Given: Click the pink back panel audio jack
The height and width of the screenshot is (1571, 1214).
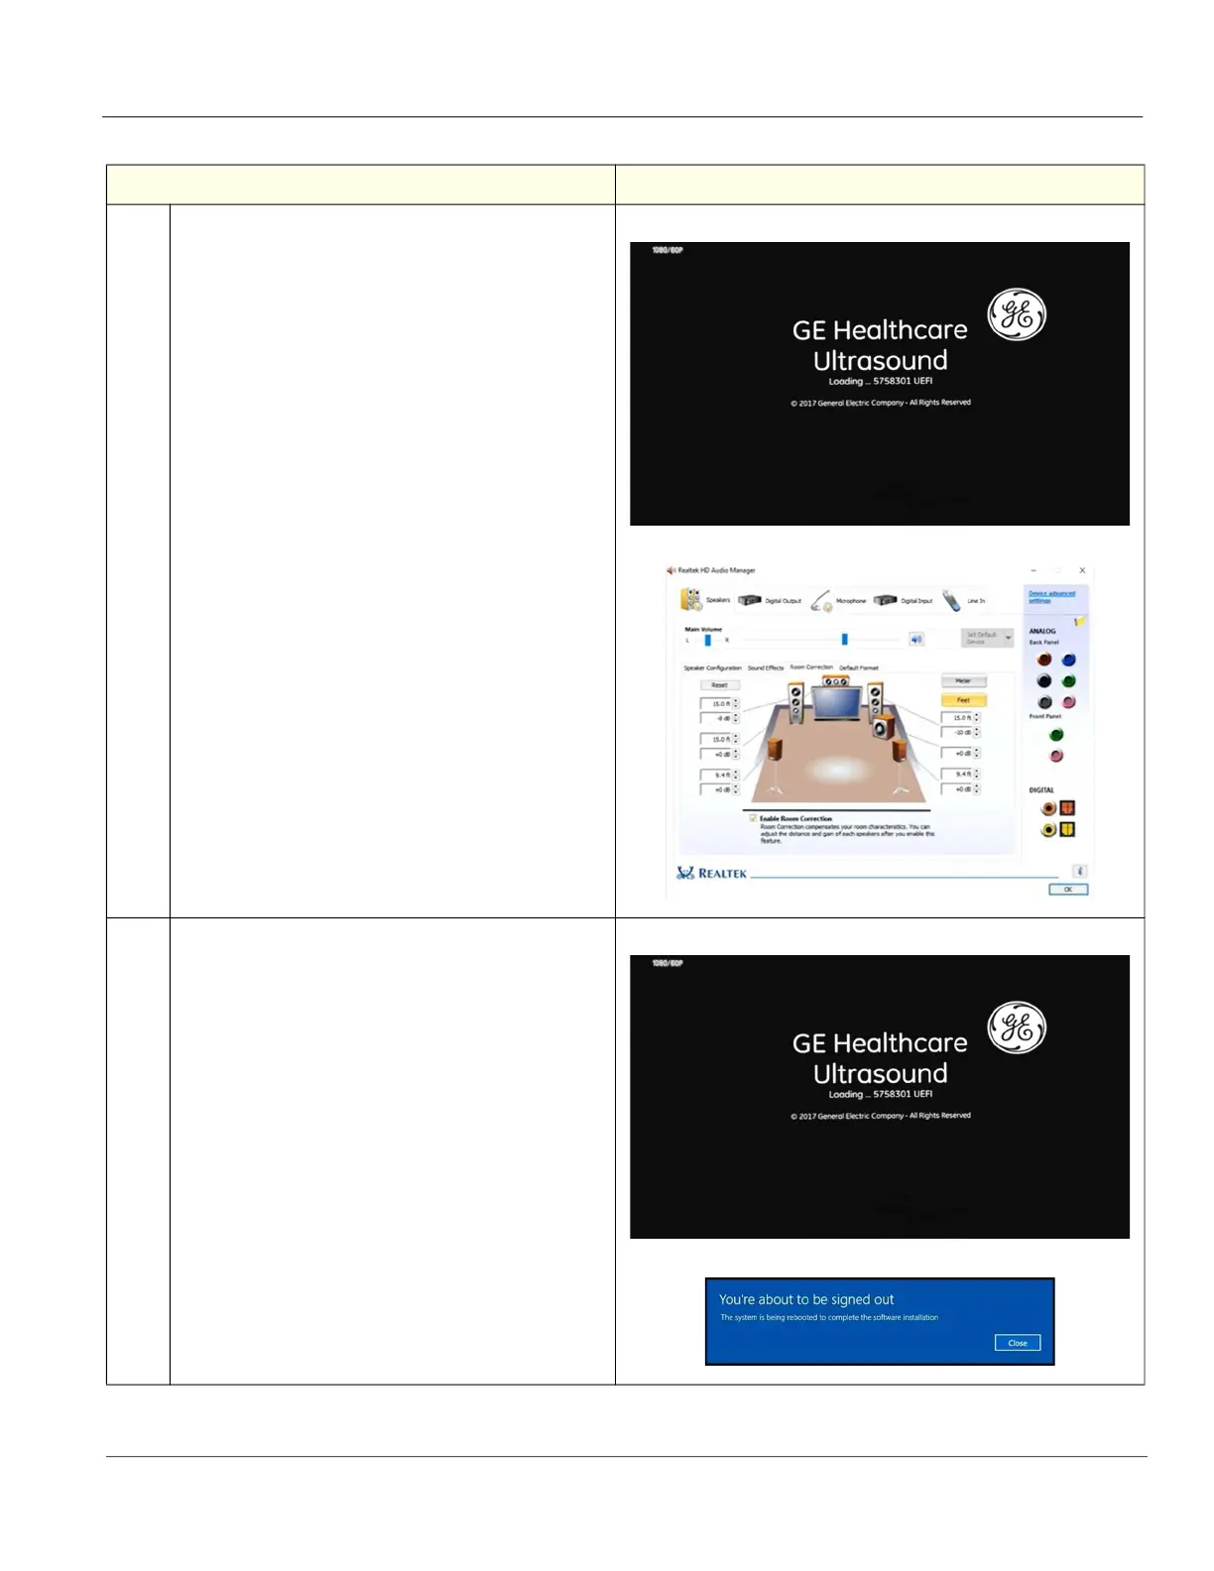Looking at the screenshot, I should tap(1068, 702).
